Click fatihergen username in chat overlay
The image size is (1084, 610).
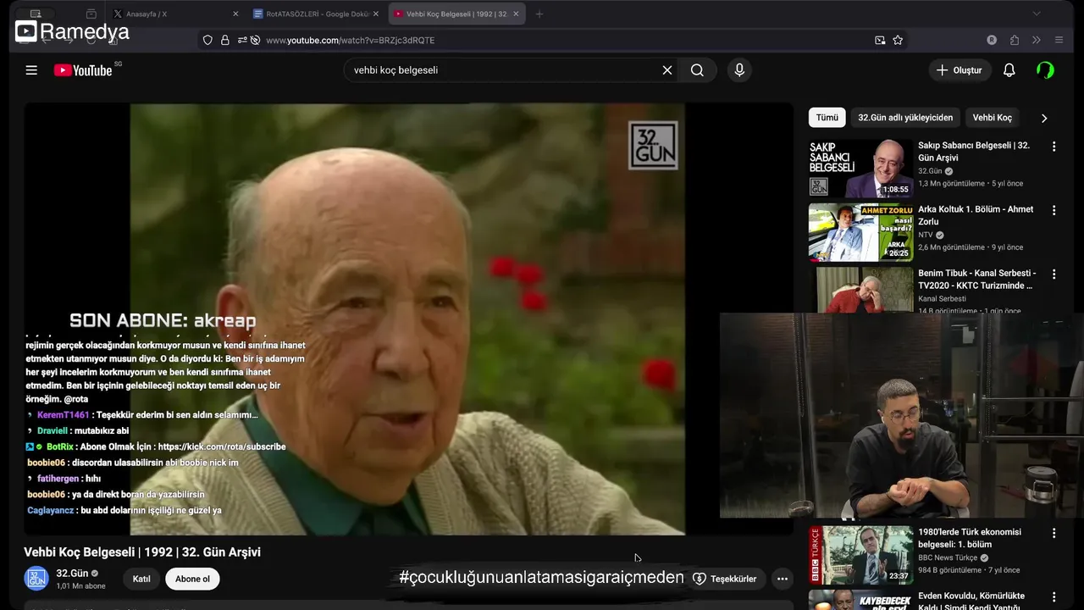tap(58, 479)
